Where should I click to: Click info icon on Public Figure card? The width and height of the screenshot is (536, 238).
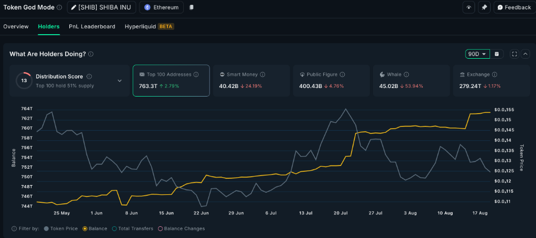(342, 74)
